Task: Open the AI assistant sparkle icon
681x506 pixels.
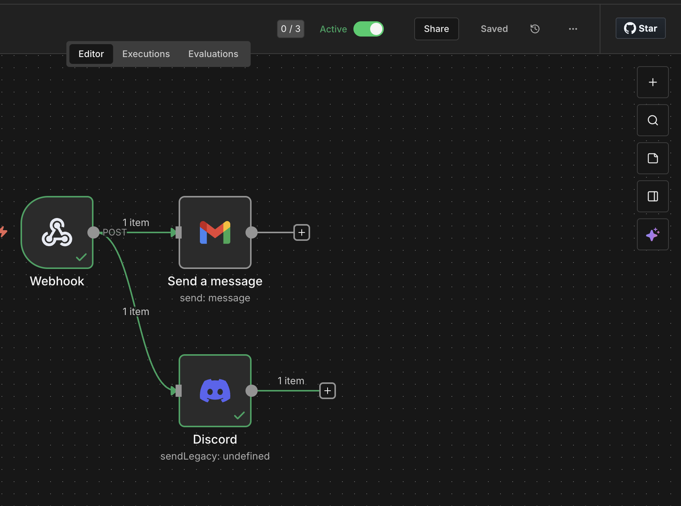Action: (x=652, y=234)
